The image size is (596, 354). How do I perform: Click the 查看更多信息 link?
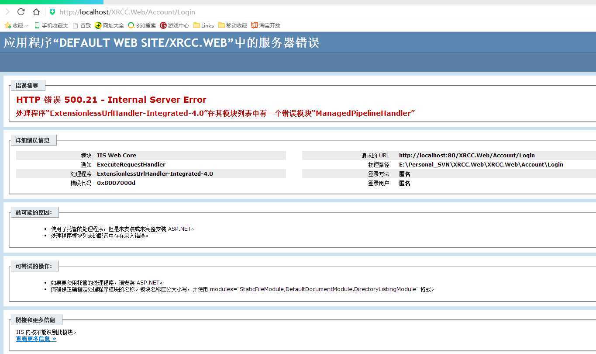(36, 339)
